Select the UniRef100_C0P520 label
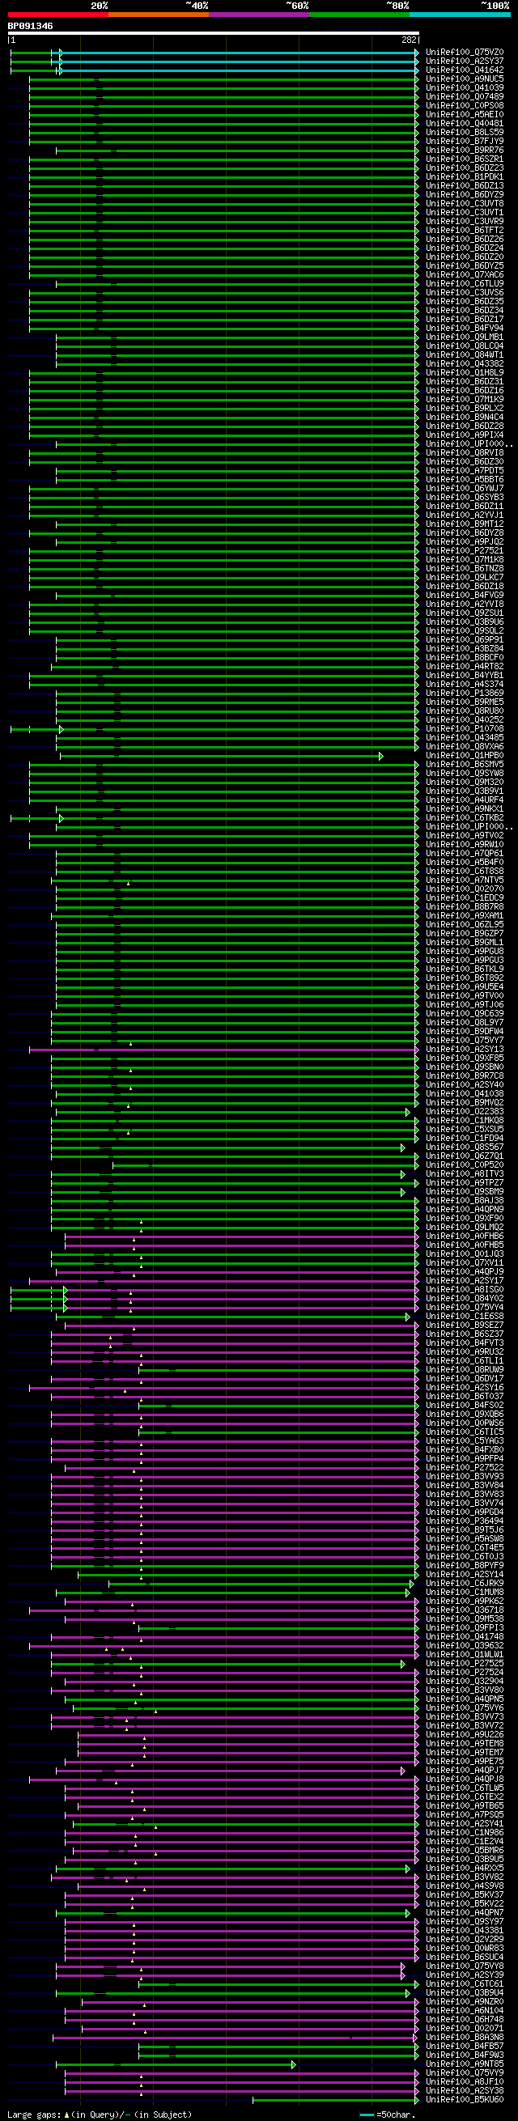This screenshot has height=2121, width=518. click(x=465, y=1165)
